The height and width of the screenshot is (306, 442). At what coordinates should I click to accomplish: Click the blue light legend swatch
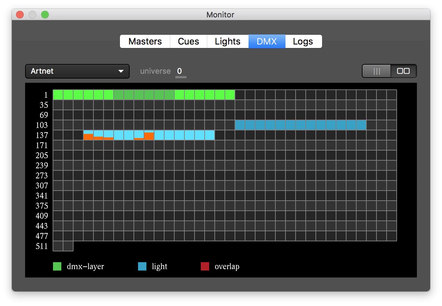coord(142,266)
